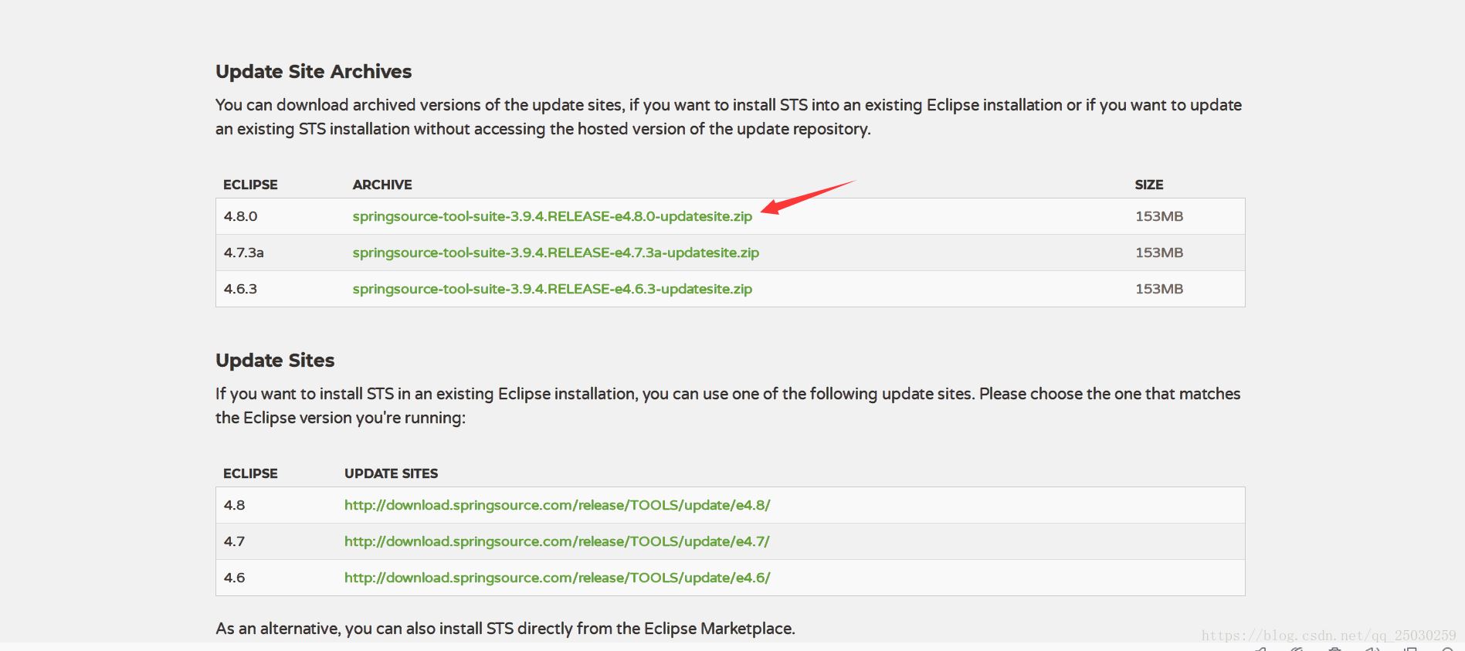Screen dimensions: 1465x651
Task: Open the e4.8 update site URL
Action: pos(557,505)
